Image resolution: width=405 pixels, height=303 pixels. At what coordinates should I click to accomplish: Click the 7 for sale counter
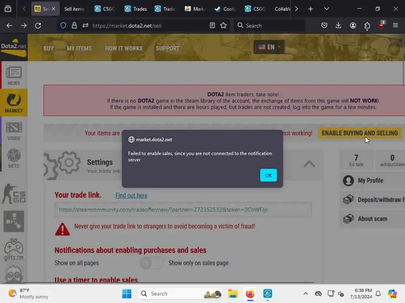point(356,161)
